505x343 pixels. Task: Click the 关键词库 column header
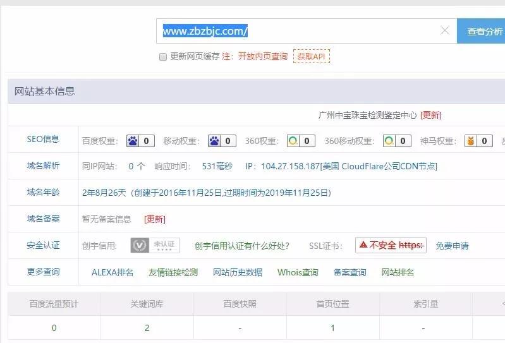click(147, 304)
